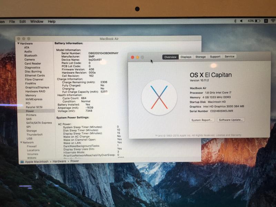Viewport: 276px width, 207px height.
Task: Select Bluetooth in the hardware sidebar
Action: (31, 56)
